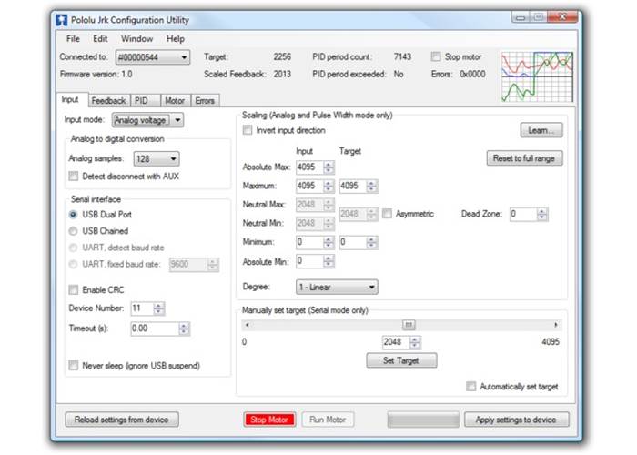Open the Connected to device dropdown
The image size is (637, 455).
click(185, 57)
